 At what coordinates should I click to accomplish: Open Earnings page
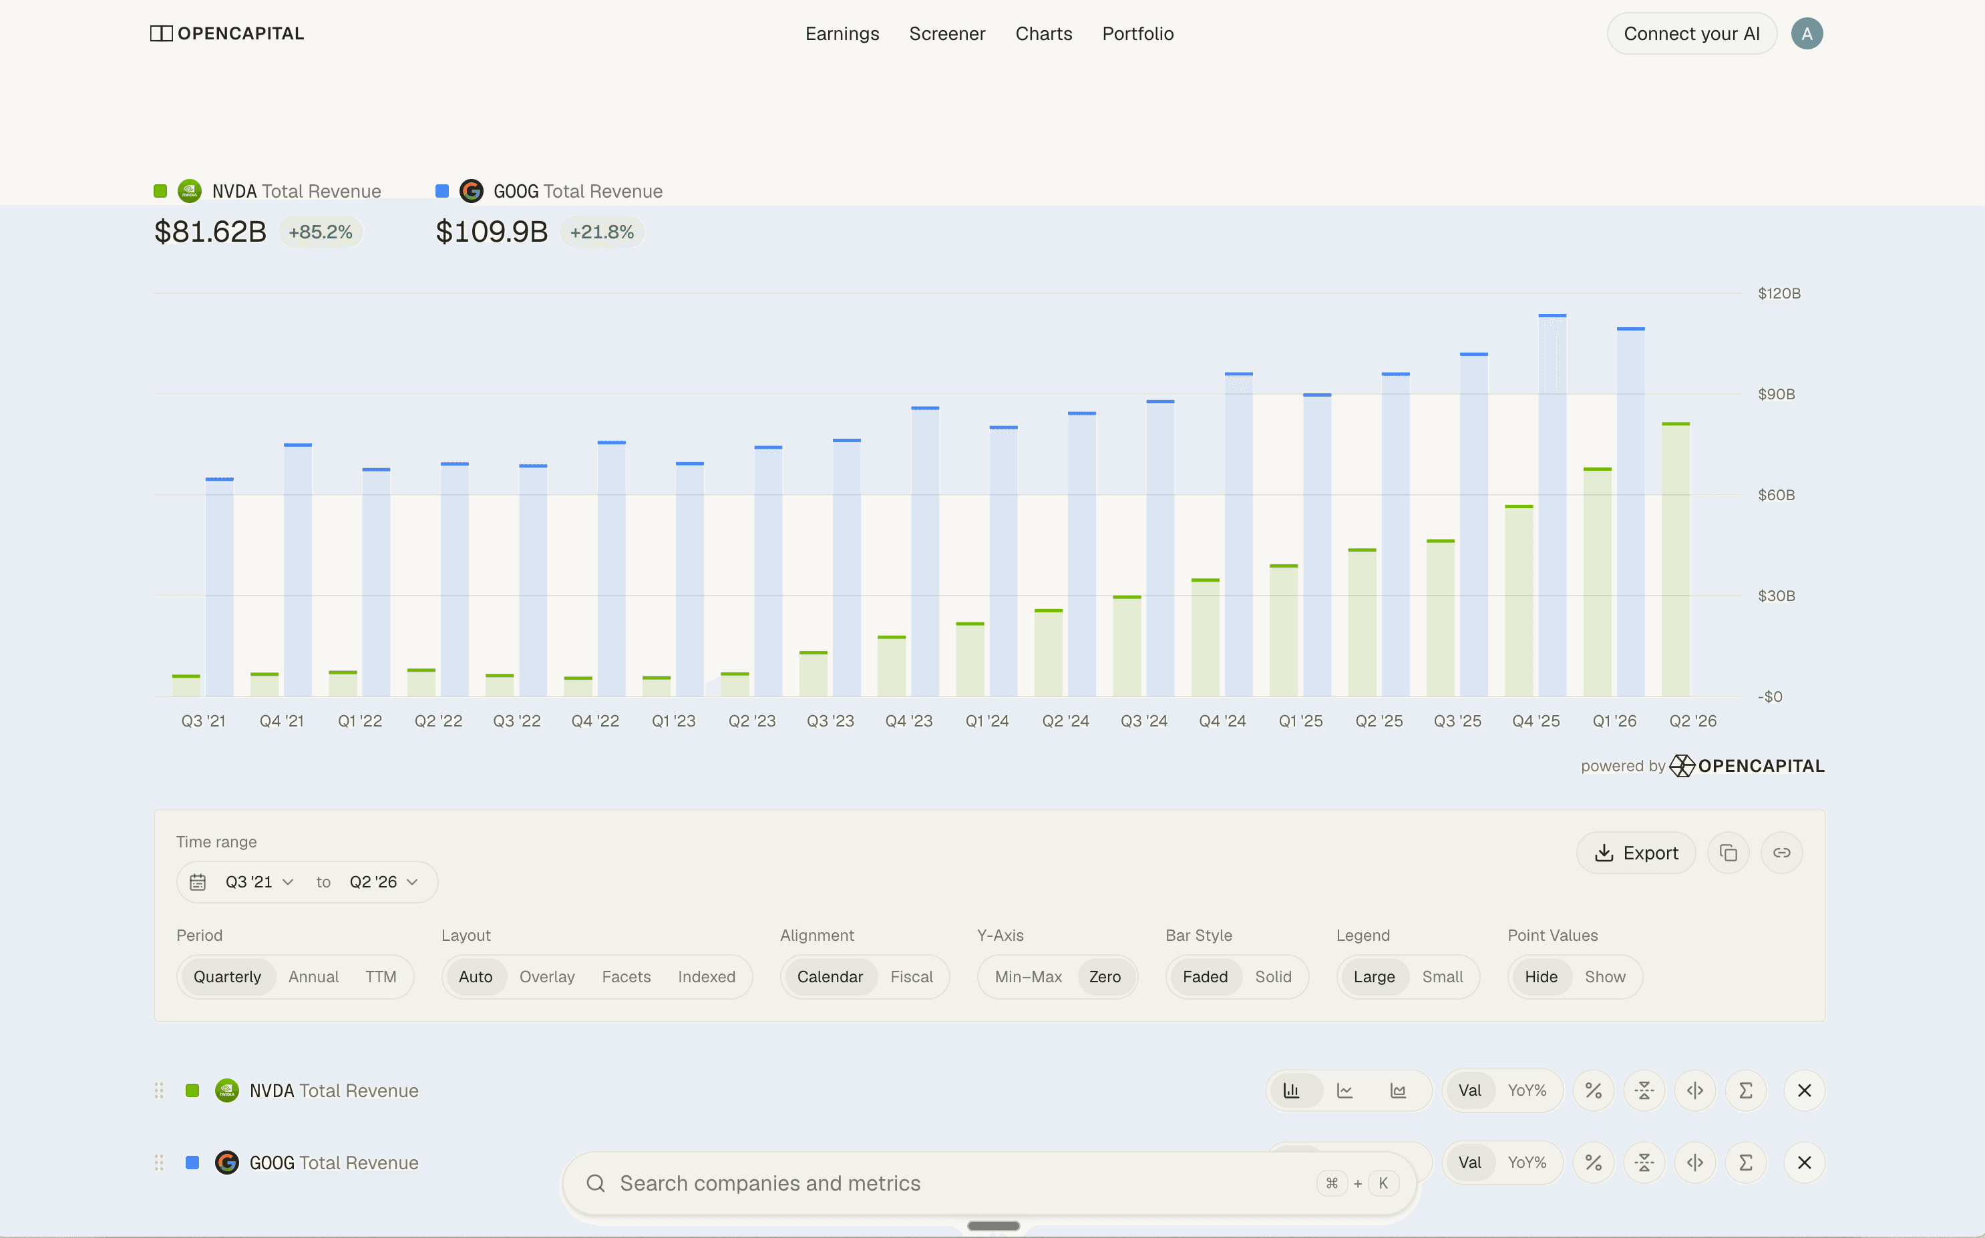pyautogui.click(x=842, y=33)
